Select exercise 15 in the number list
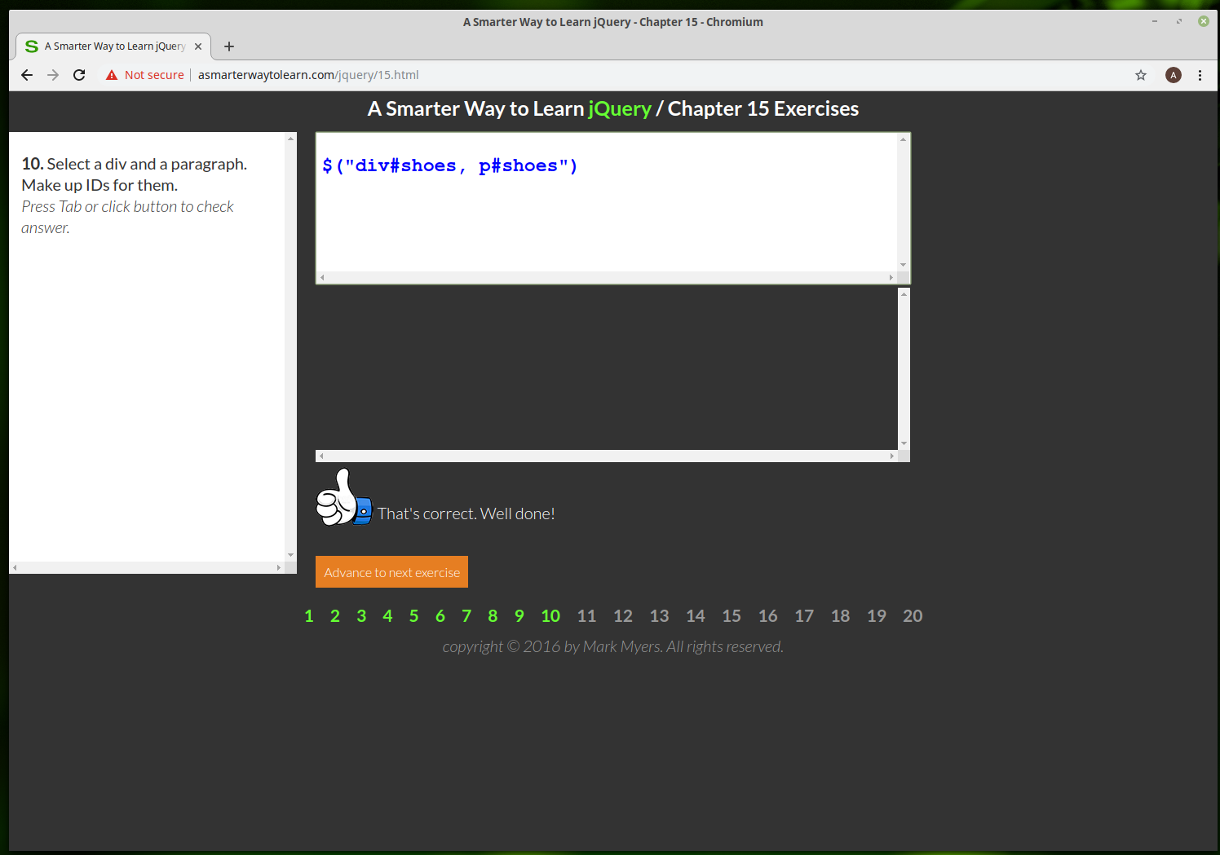 (x=732, y=616)
